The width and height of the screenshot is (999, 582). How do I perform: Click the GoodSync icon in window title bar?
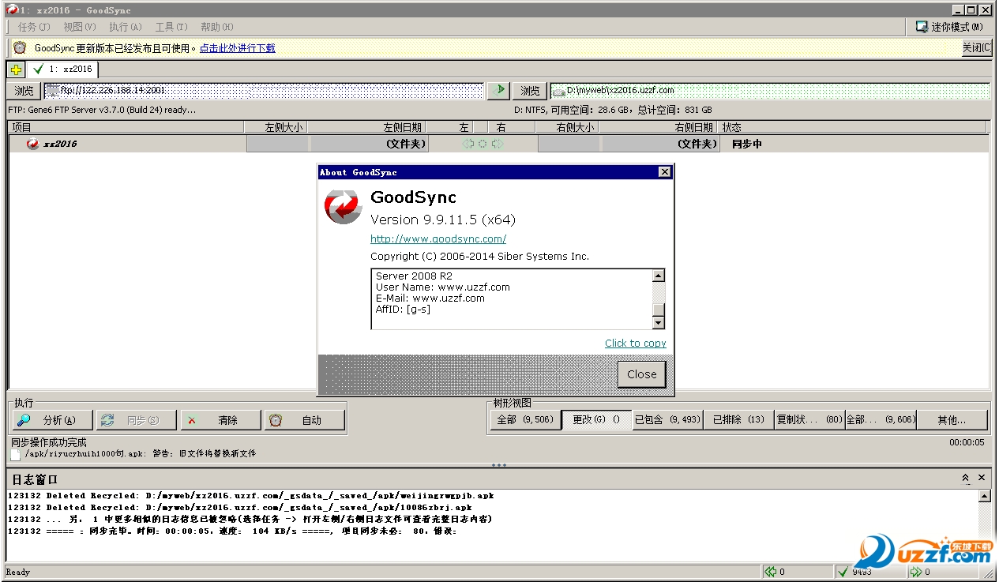(13, 10)
